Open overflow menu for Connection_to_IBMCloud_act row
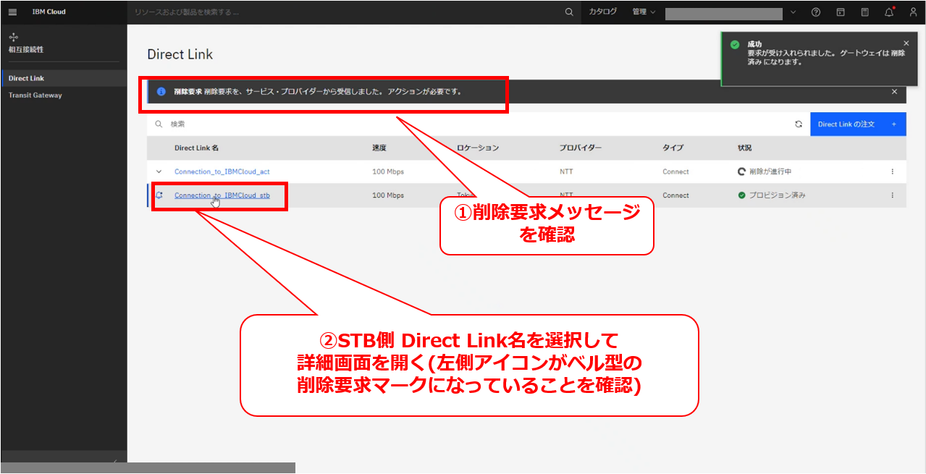926x474 pixels. coord(892,172)
